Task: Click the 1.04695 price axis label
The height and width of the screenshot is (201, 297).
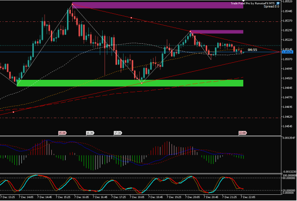Action: 287,107
